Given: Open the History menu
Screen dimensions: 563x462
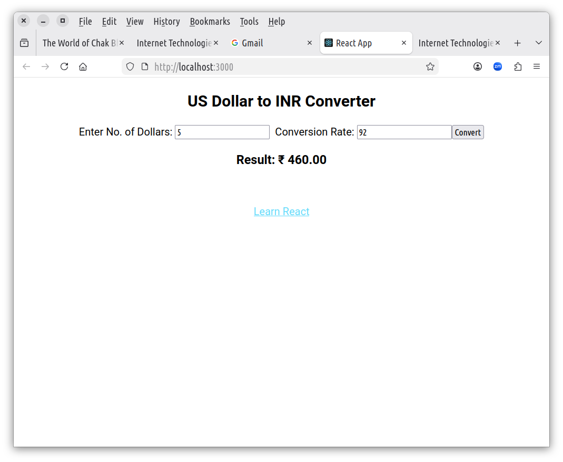Looking at the screenshot, I should (x=166, y=22).
